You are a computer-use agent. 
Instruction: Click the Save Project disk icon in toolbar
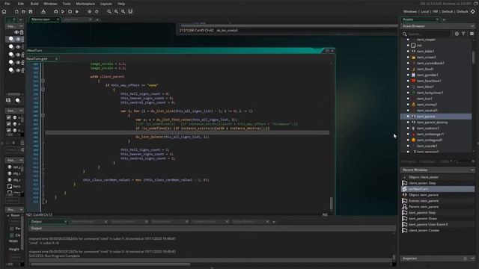(31, 12)
